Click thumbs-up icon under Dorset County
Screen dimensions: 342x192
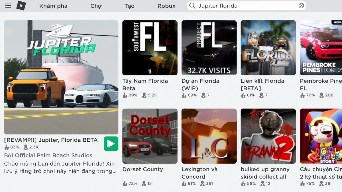125,183
